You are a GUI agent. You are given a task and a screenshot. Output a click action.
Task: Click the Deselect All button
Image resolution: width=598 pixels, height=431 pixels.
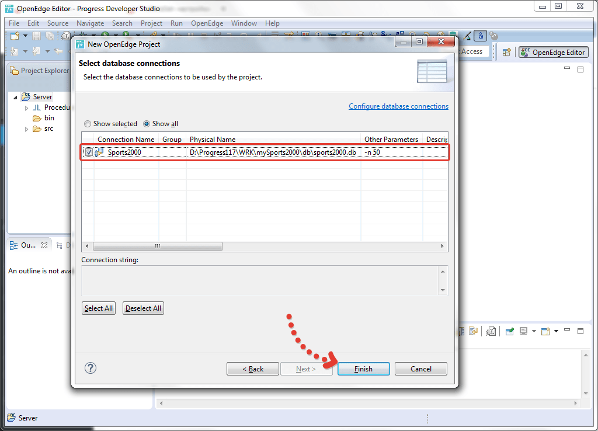click(x=143, y=308)
